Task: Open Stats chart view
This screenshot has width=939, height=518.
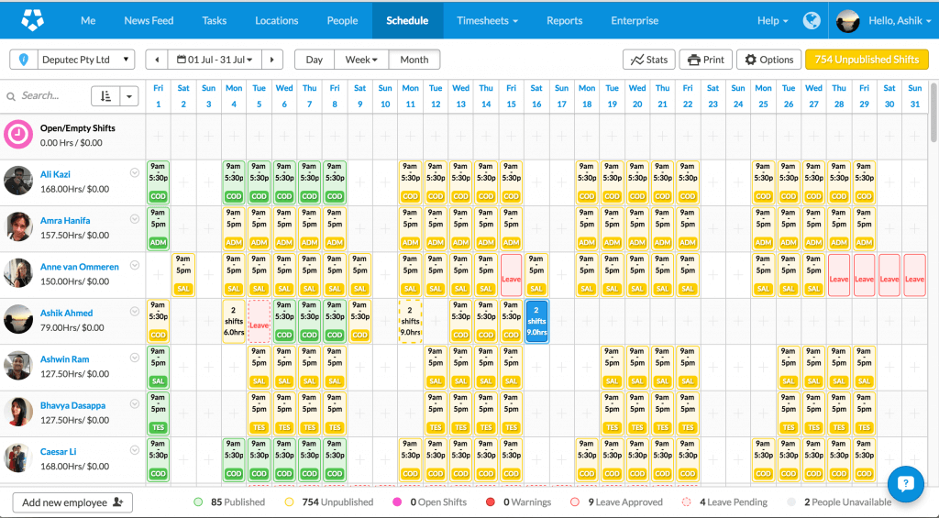Action: (648, 60)
